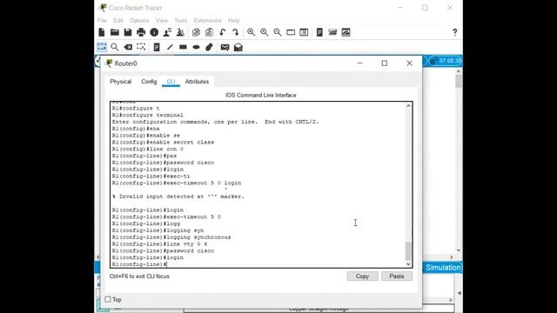This screenshot has height=313, width=557.
Task: Select the Draw Rectangle tool
Action: click(183, 47)
